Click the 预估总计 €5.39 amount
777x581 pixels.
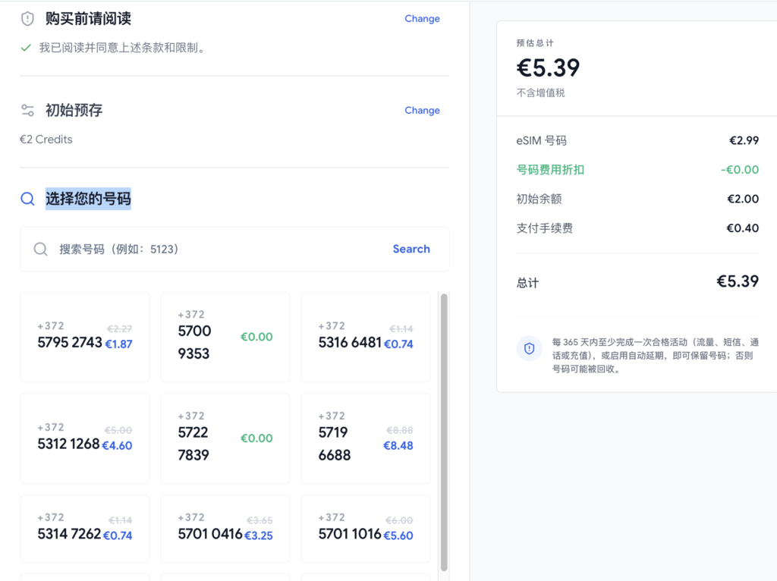(x=548, y=68)
